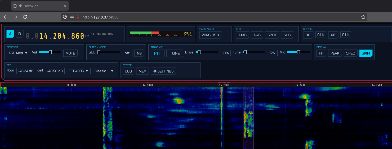Viewport: 392px width, 149px height.
Task: Click the browser forward arrow
Action: (x=15, y=17)
